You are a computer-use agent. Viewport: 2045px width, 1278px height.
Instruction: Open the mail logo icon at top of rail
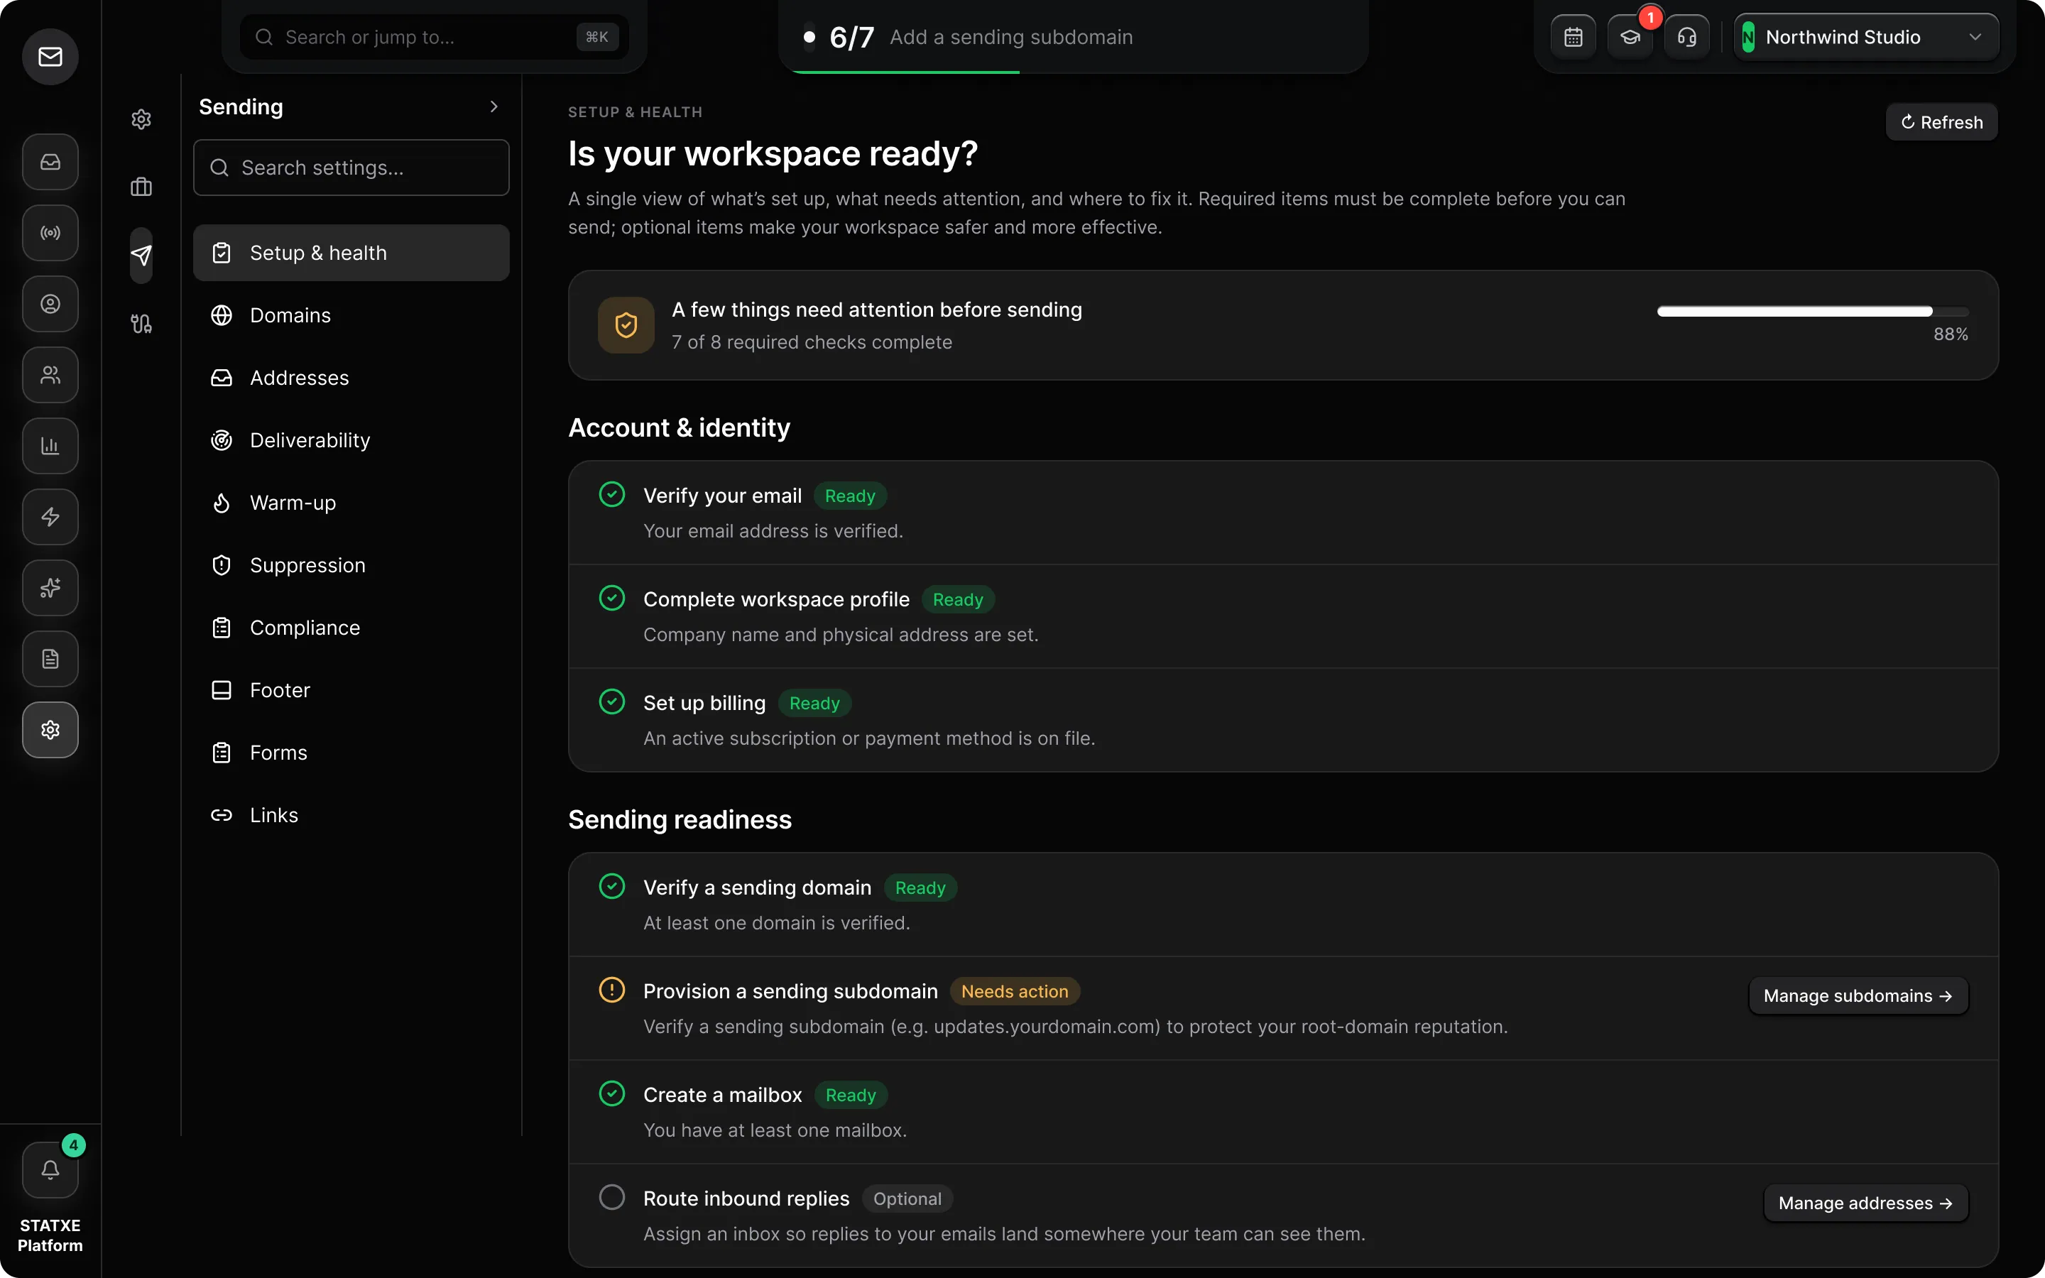pos(50,57)
